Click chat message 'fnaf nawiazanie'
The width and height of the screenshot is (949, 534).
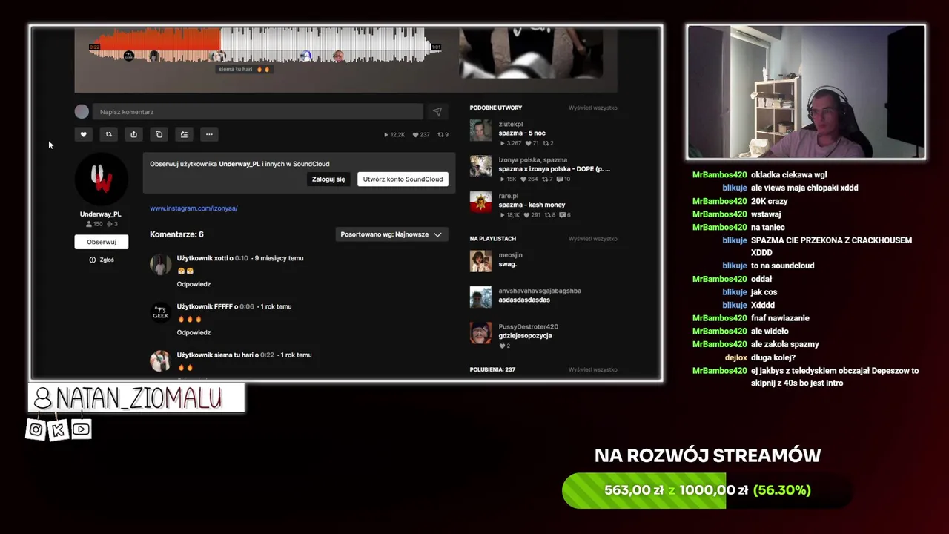(780, 318)
